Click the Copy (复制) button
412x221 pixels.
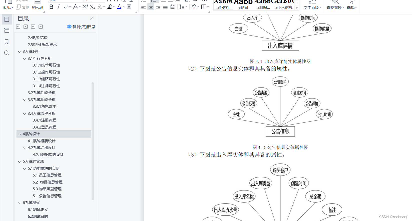(x=23, y=7)
